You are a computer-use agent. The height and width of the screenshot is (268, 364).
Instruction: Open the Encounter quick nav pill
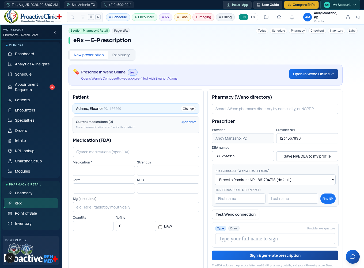click(x=144, y=17)
